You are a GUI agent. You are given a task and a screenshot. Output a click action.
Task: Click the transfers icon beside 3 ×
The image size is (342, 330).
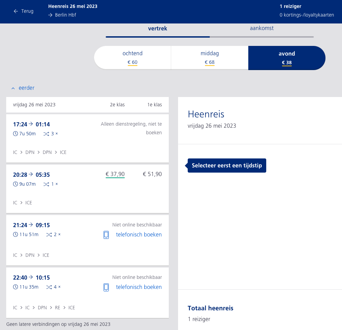[x=46, y=134]
